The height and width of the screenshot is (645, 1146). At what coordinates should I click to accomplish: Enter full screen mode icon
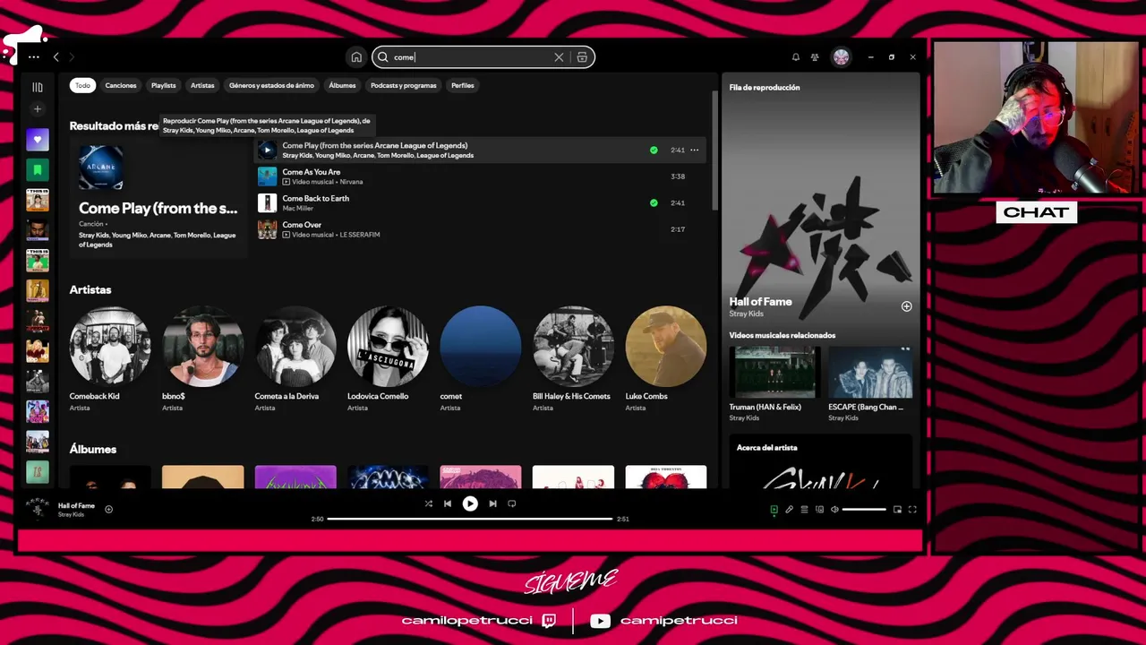coord(912,510)
